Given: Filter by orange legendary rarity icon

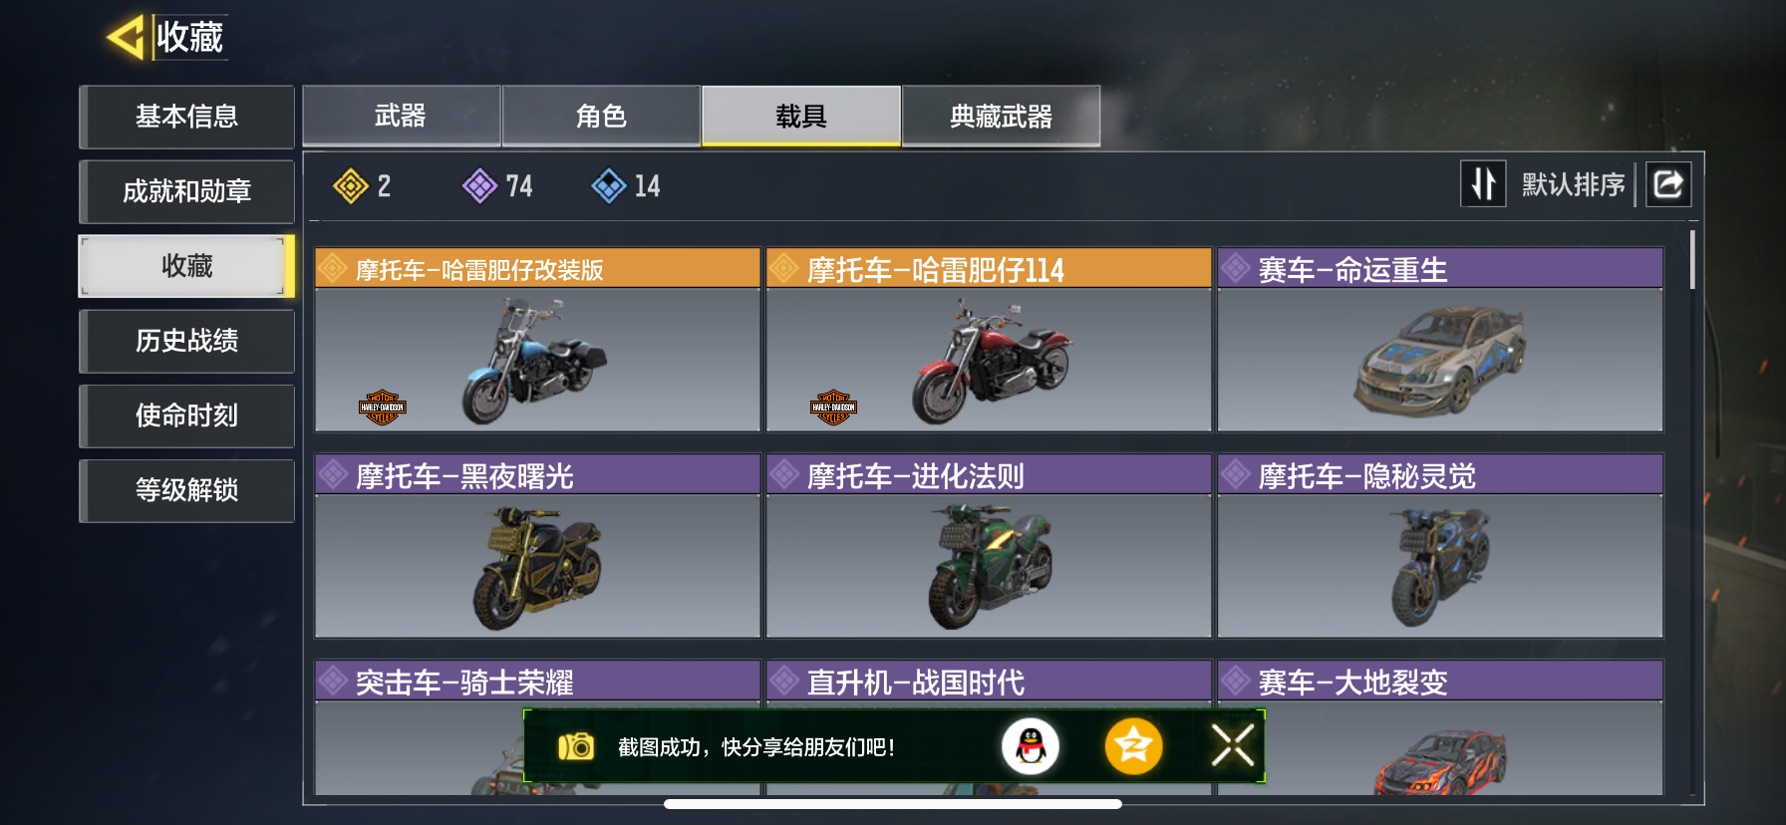Looking at the screenshot, I should pyautogui.click(x=351, y=186).
